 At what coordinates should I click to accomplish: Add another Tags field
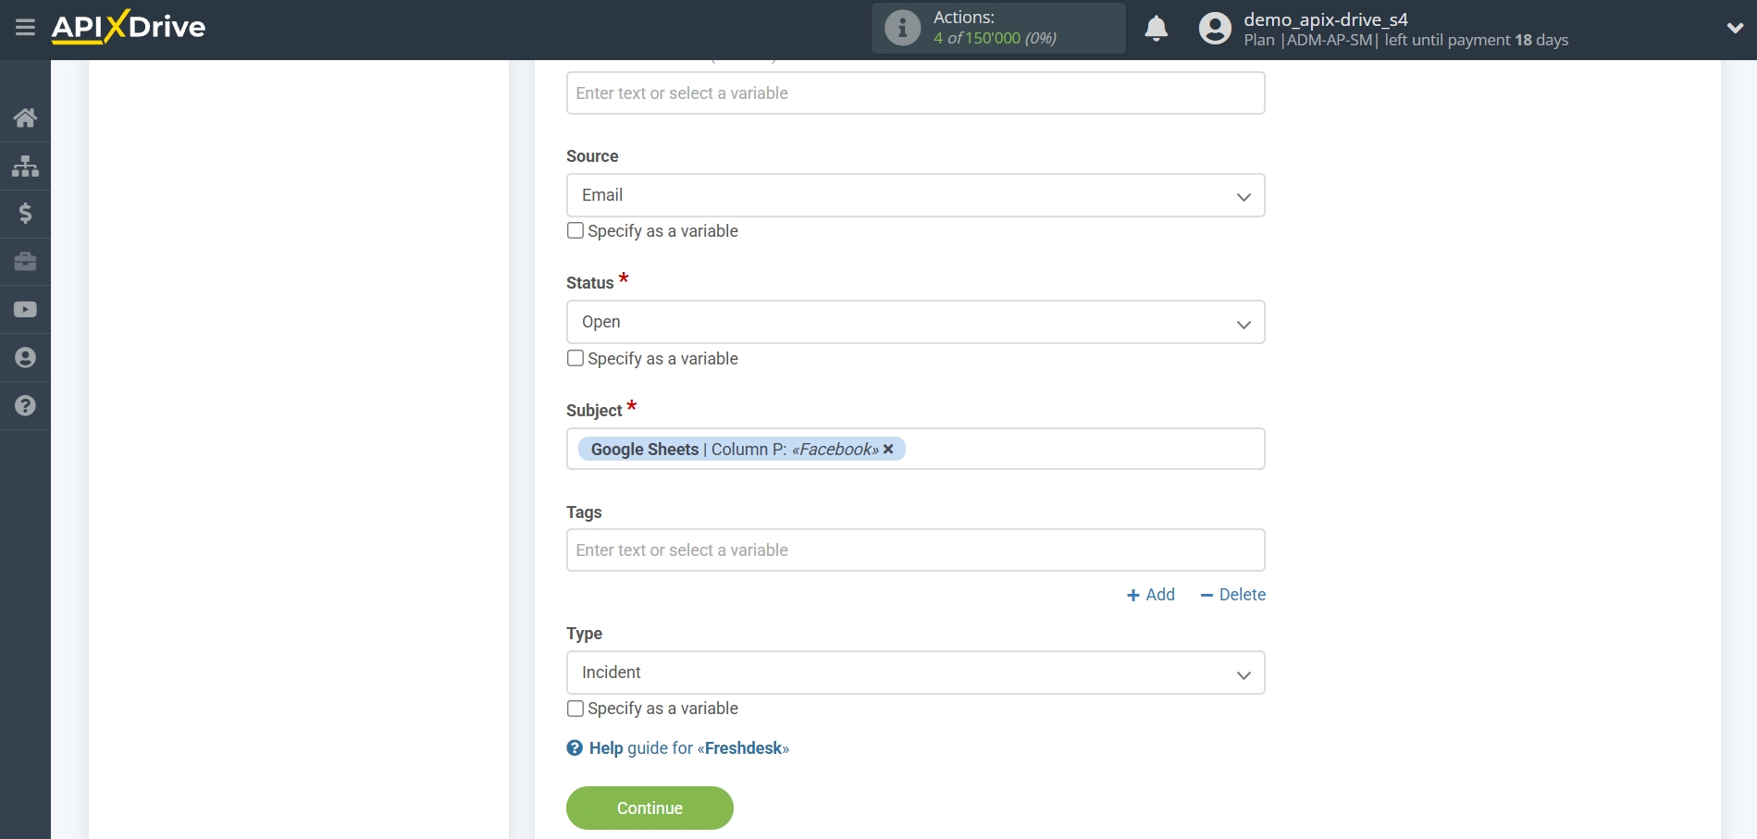1150,595
